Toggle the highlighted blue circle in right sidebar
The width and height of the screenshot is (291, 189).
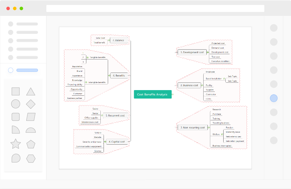[x=274, y=98]
